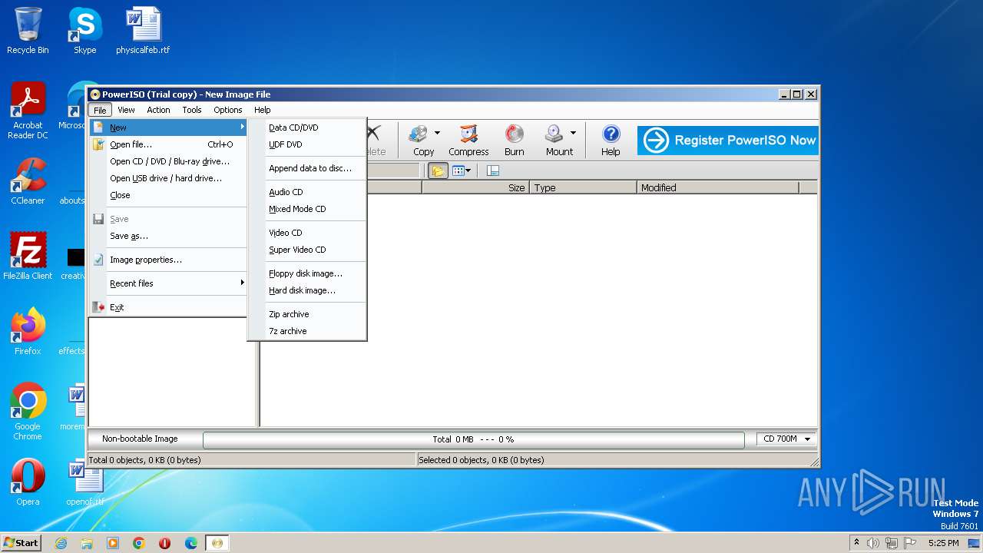Open the View menu
This screenshot has height=553, width=983.
[x=126, y=110]
